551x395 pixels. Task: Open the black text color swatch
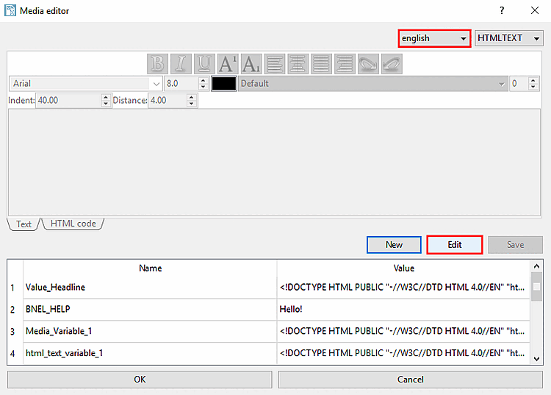click(224, 84)
